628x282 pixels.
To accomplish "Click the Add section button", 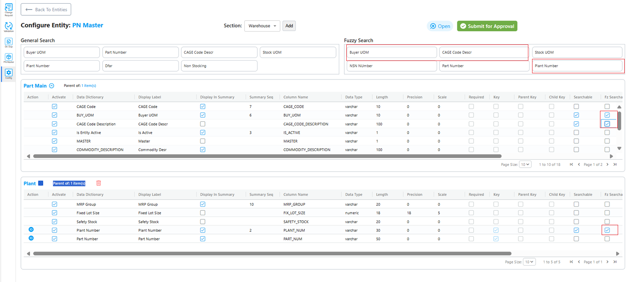I will click(x=289, y=26).
